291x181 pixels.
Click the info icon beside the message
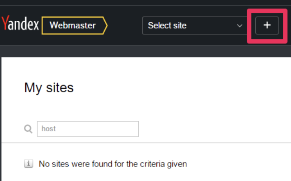(28, 164)
